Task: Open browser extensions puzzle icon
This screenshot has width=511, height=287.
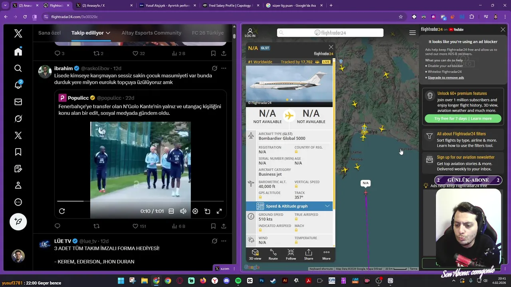Action: [471, 17]
